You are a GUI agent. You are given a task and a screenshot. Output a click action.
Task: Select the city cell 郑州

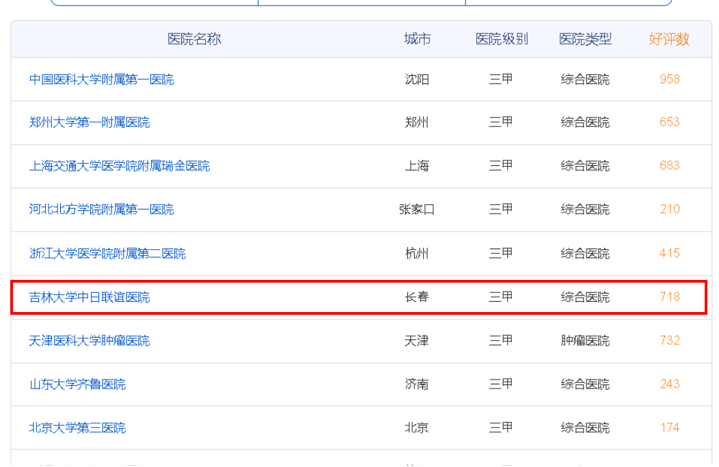coord(417,122)
